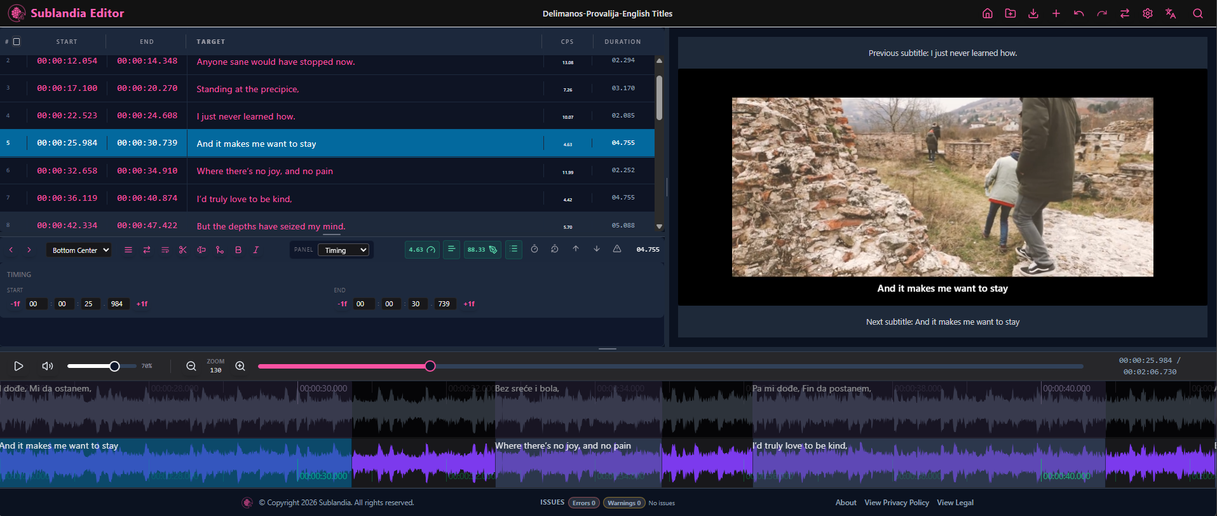The image size is (1217, 516).
Task: Click the timer reset icon
Action: (555, 249)
